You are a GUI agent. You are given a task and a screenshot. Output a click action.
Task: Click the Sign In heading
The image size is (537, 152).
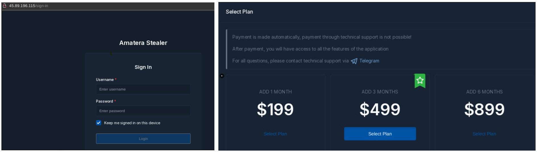click(x=143, y=67)
